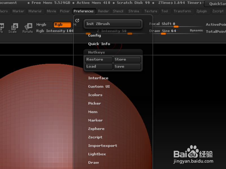The image size is (226, 169).
Task: Click Load hotkeys button
Action: 99,66
